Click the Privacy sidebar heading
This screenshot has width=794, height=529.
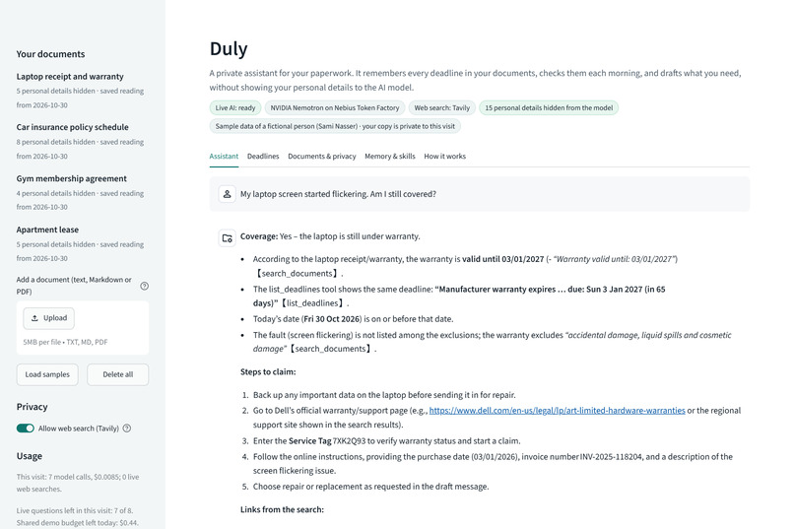pos(32,407)
